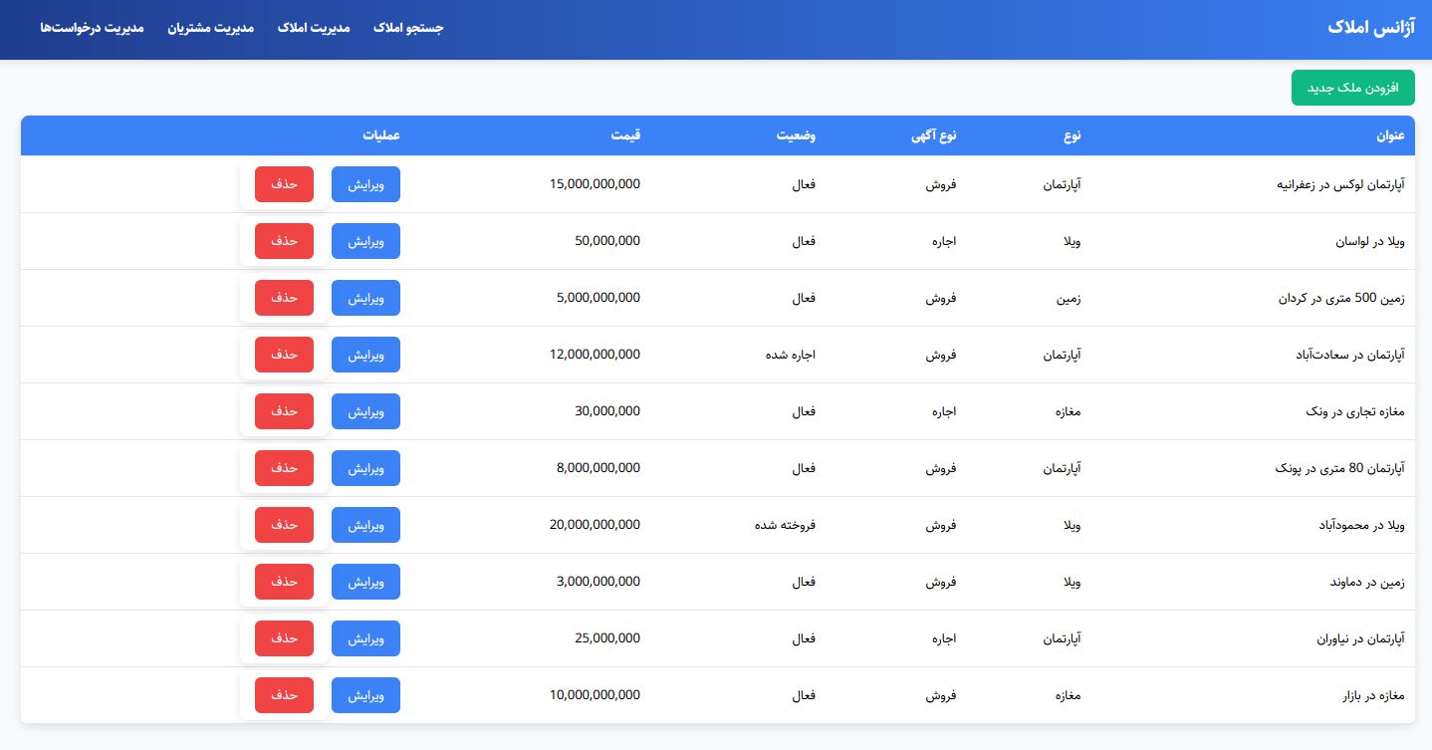Navigate to مدیریت درخواست‌ها
This screenshot has height=750, width=1432.
pos(92,28)
